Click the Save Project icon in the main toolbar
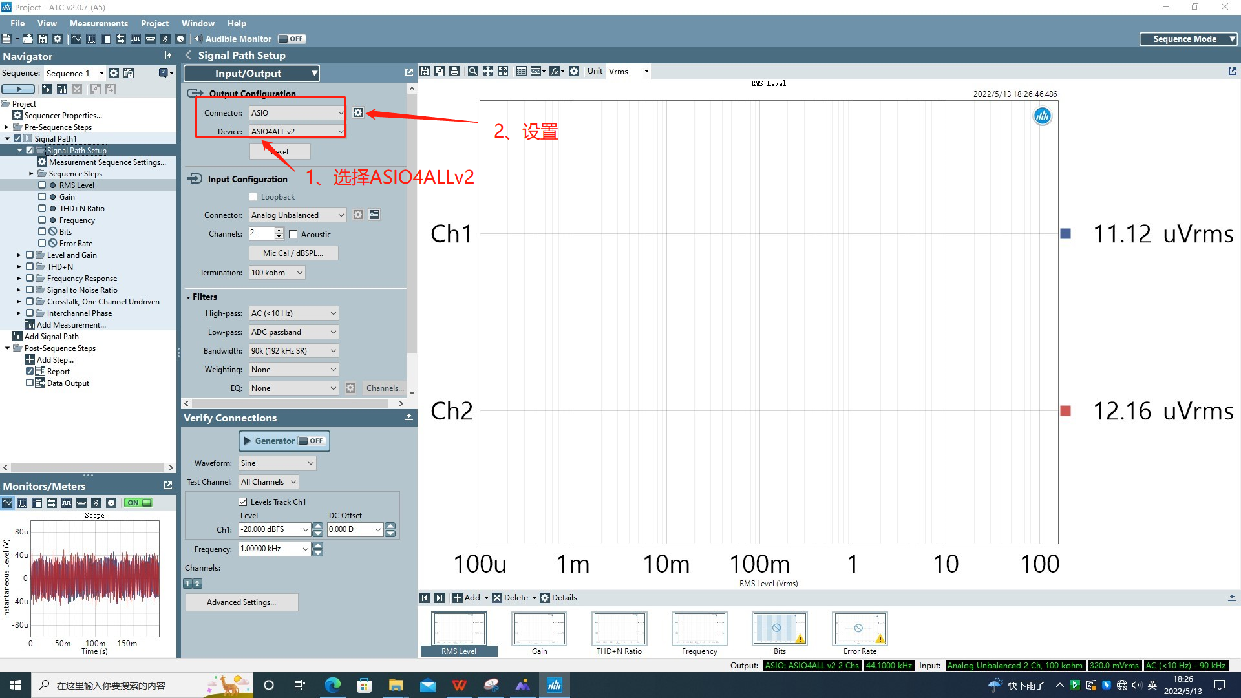 tap(43, 39)
